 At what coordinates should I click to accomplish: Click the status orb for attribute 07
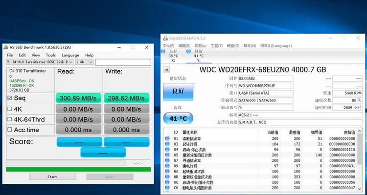click(x=167, y=160)
